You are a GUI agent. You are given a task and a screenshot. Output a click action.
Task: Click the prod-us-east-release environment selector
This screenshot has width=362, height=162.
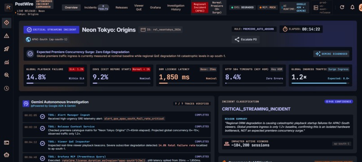[322, 8]
